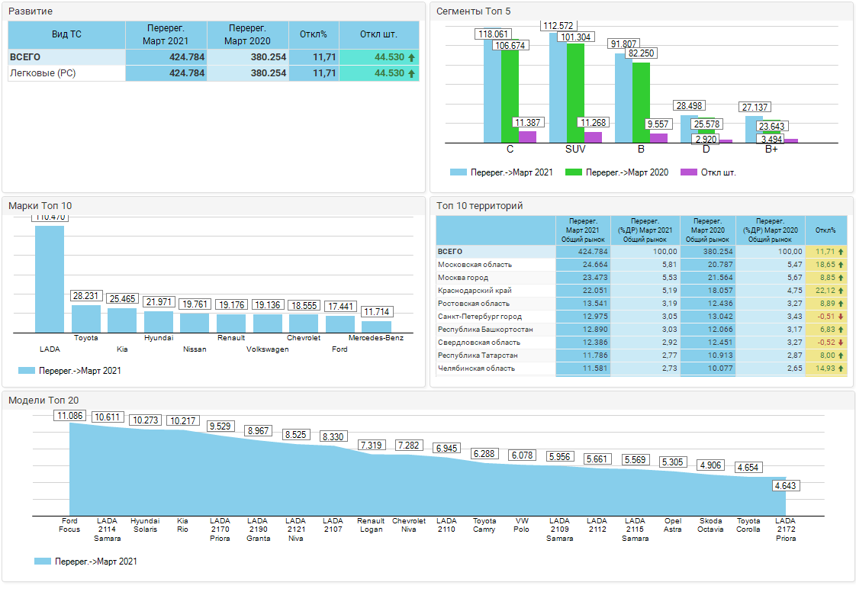Click the SUV axis label in the segments chart
This screenshot has height=605, width=856.
click(575, 149)
